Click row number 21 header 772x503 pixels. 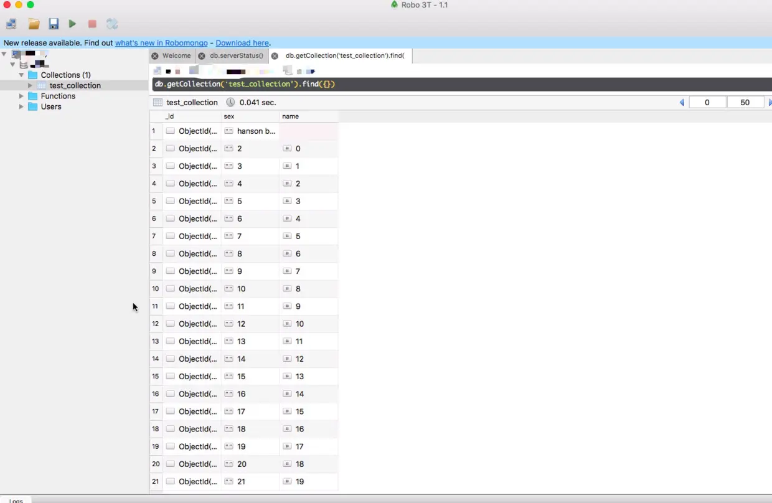[x=156, y=481]
